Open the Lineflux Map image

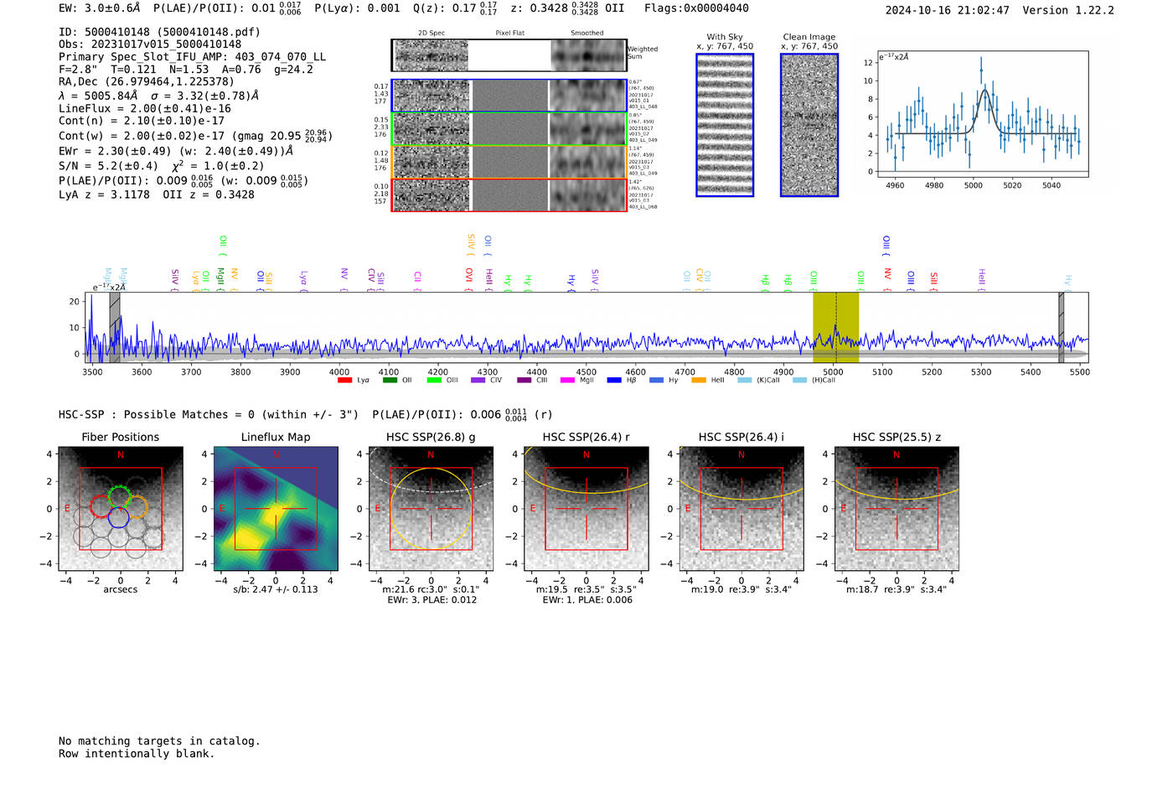coord(276,509)
